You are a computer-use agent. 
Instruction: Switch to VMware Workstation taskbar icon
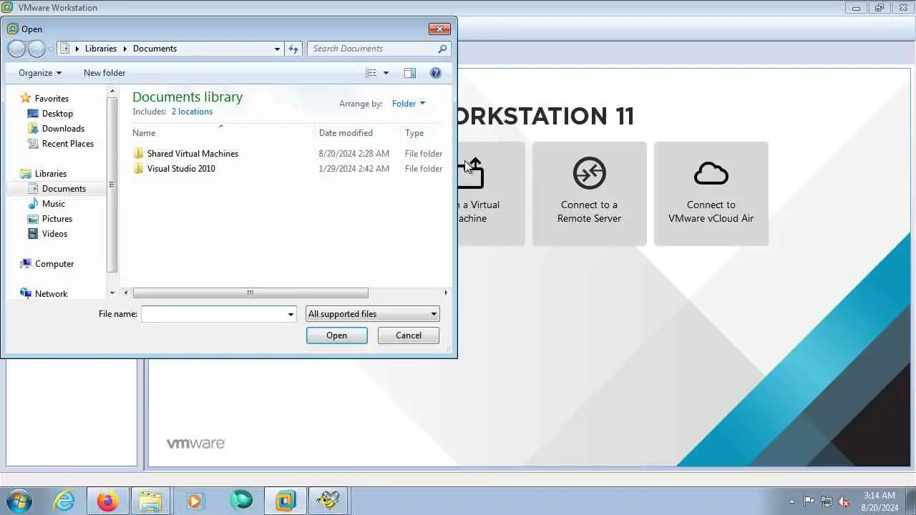(285, 501)
